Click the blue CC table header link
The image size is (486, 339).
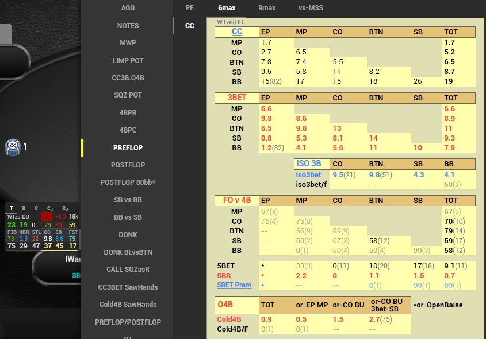pyautogui.click(x=237, y=32)
